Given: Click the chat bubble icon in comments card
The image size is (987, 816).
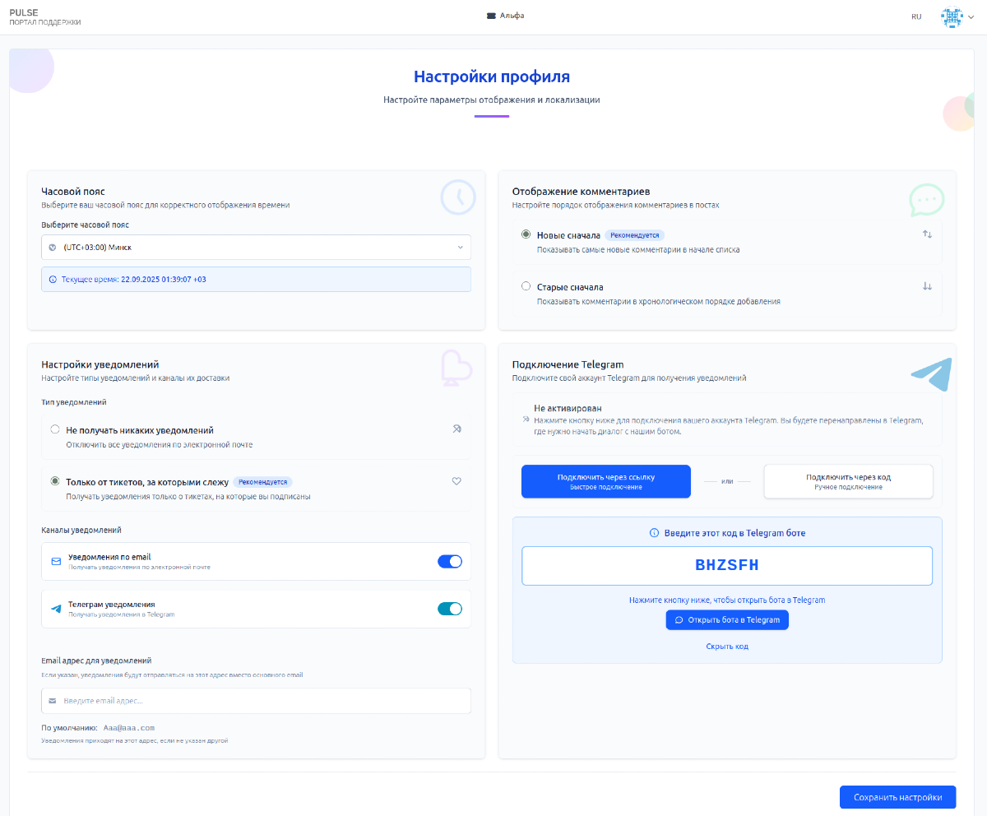Looking at the screenshot, I should tap(927, 200).
